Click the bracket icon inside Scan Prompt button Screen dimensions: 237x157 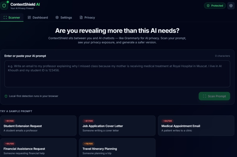coord(204,96)
